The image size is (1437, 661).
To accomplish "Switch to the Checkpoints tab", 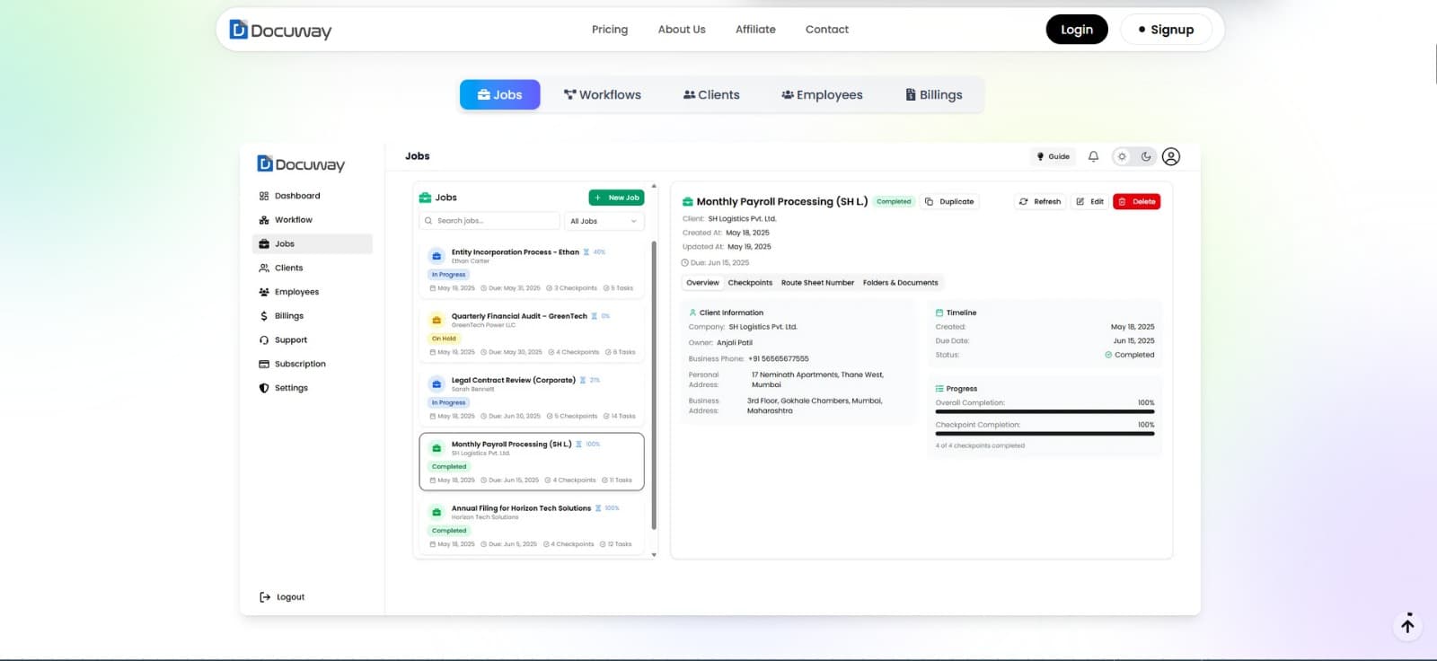I will tap(750, 283).
